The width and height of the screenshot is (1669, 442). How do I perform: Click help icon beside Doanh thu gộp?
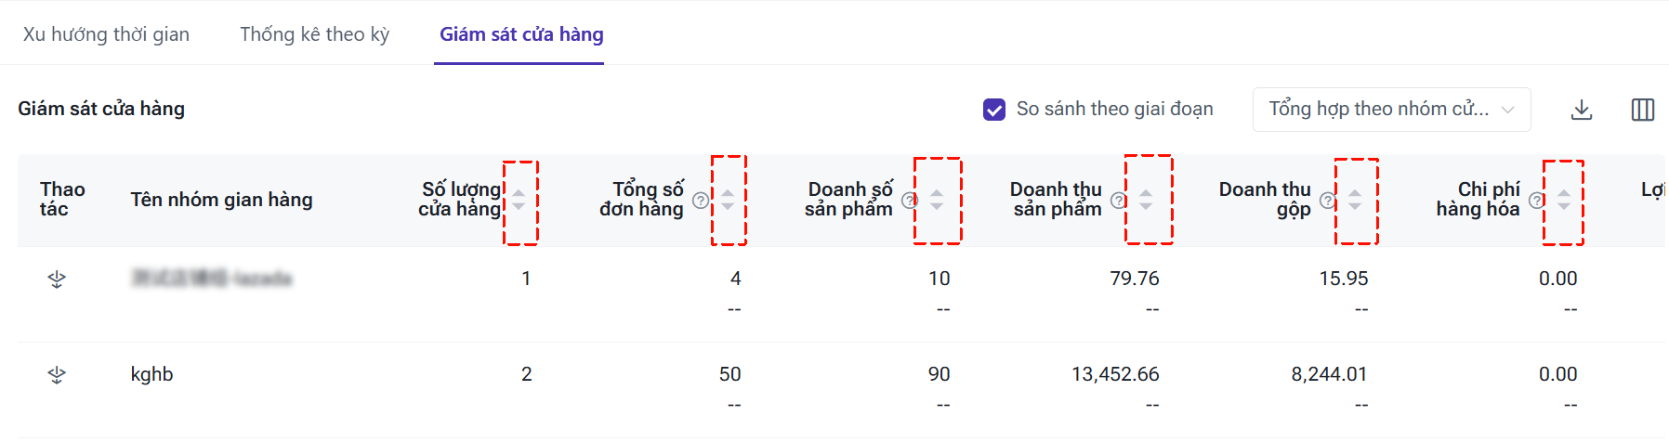pos(1327,200)
